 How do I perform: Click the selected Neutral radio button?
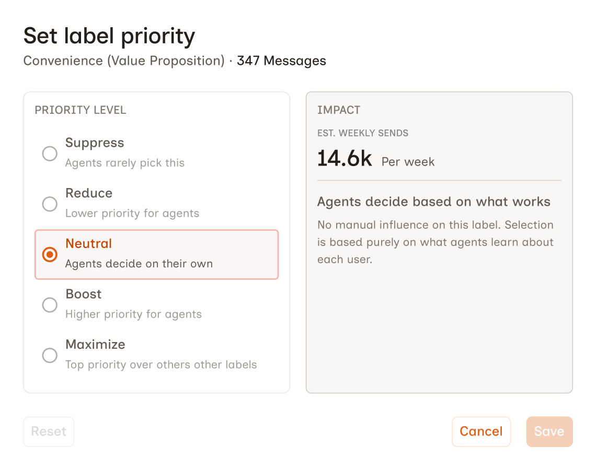[50, 254]
